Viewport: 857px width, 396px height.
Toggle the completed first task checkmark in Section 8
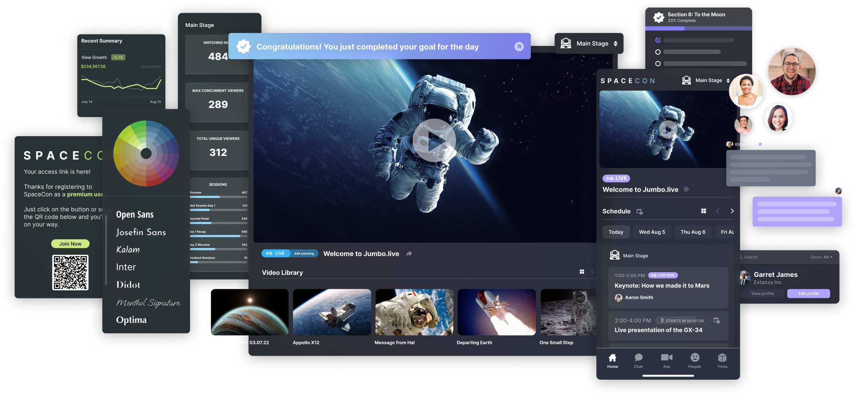[x=658, y=40]
